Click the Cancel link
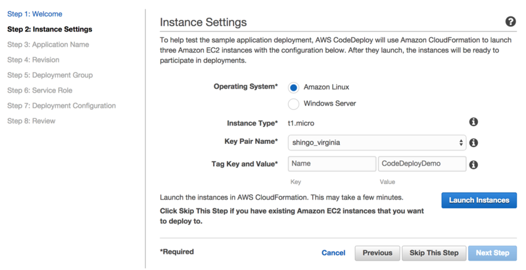 [x=333, y=253]
